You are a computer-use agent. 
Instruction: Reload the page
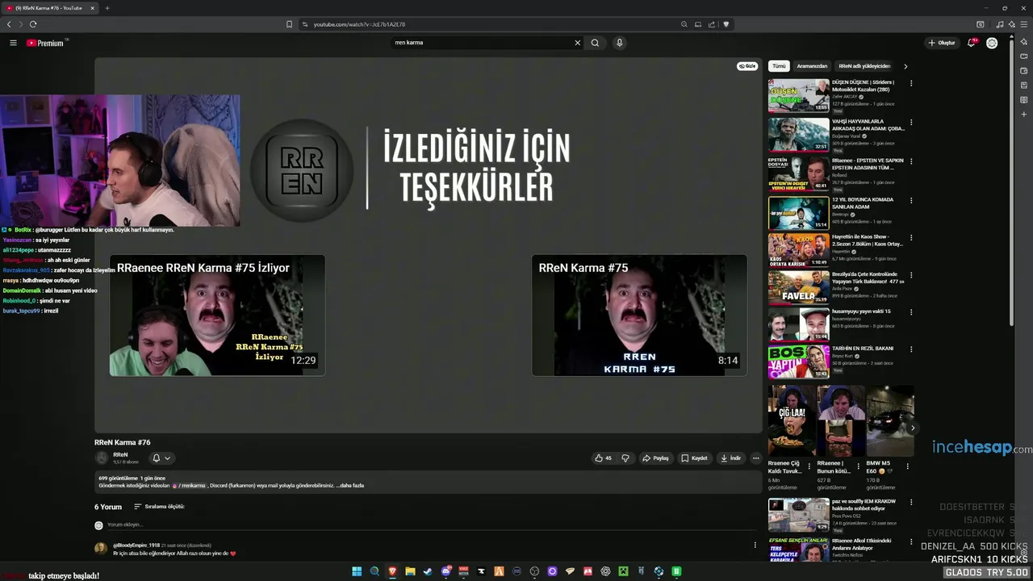tap(33, 24)
